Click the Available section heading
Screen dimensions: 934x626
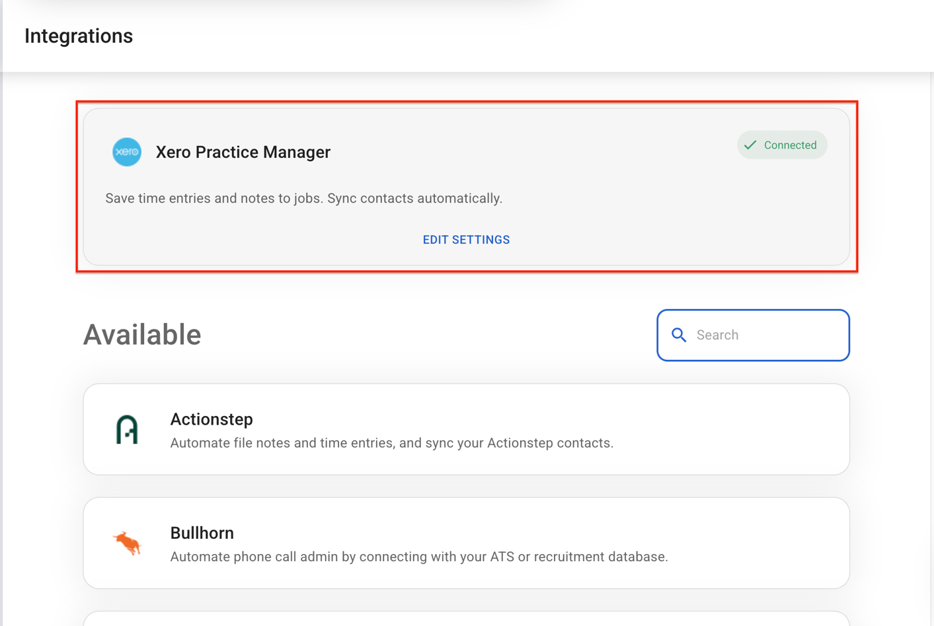[141, 334]
